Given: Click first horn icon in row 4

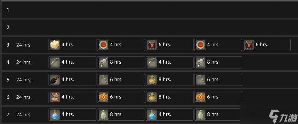Looking at the screenshot, I should tap(55, 62).
